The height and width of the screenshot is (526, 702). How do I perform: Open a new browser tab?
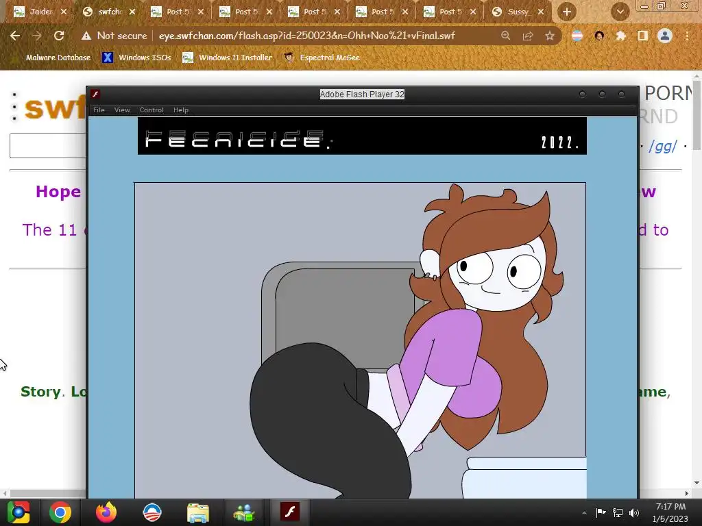[x=567, y=12]
